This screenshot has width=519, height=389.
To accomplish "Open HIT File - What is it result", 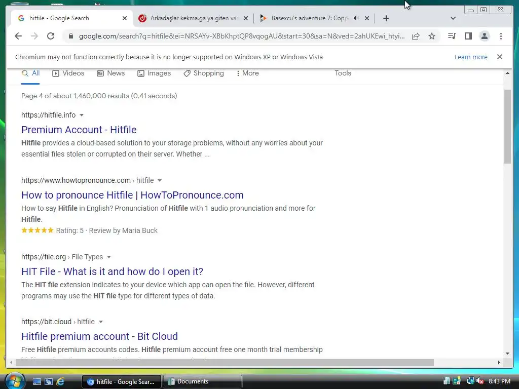I will tap(112, 271).
